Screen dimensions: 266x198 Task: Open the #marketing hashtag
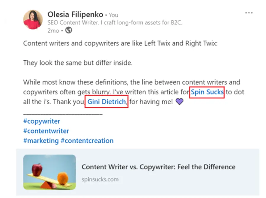(x=41, y=140)
